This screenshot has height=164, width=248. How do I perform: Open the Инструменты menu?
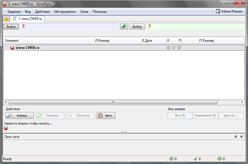(x=65, y=12)
